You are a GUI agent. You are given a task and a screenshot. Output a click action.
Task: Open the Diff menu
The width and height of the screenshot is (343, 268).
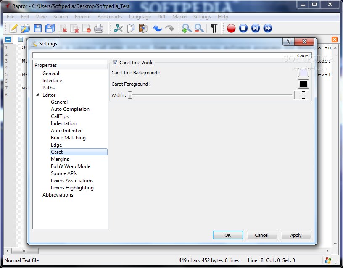(161, 17)
